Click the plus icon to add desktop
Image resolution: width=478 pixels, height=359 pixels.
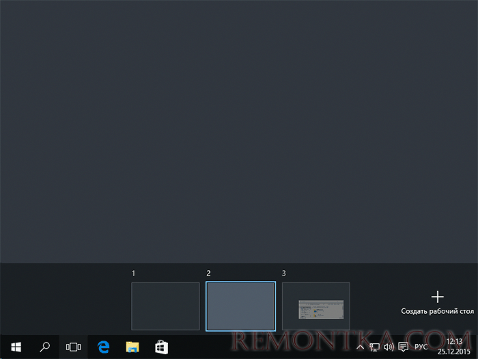pyautogui.click(x=438, y=297)
